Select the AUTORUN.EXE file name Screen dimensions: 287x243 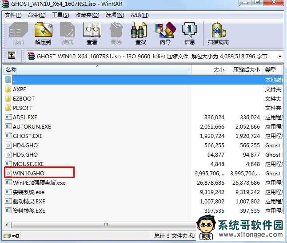tap(32, 126)
